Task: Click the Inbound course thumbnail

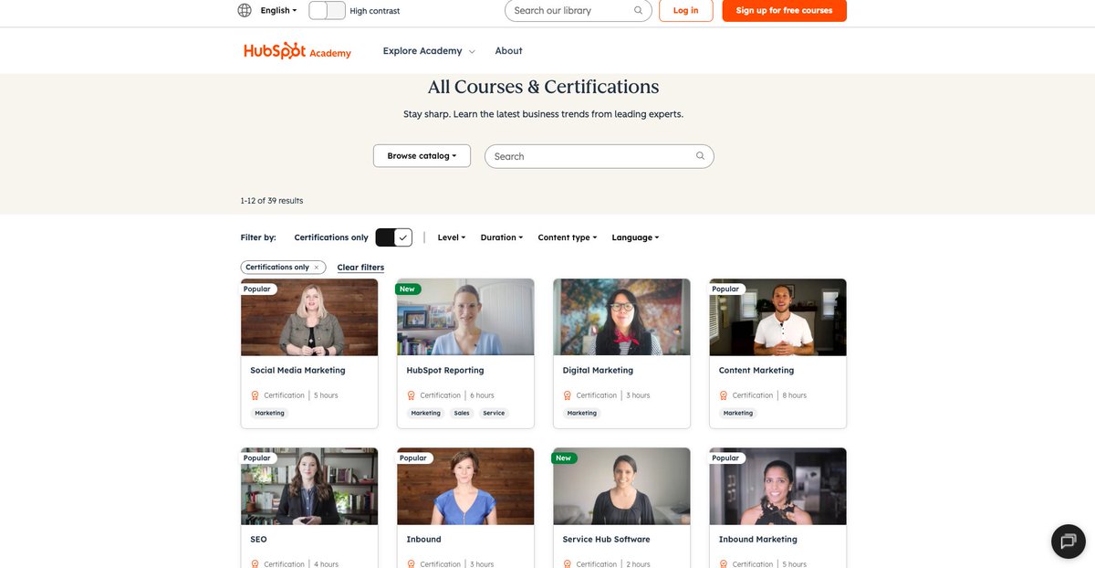Action: [465, 486]
